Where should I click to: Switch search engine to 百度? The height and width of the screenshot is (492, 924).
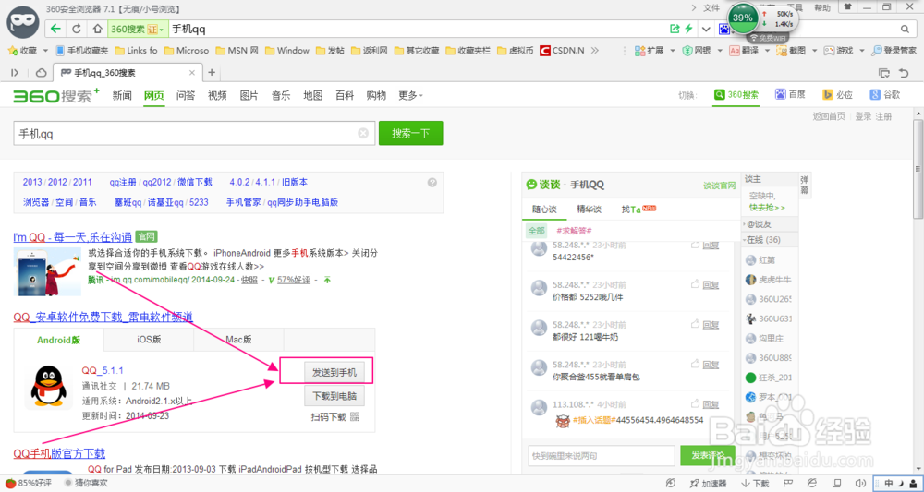[x=790, y=95]
